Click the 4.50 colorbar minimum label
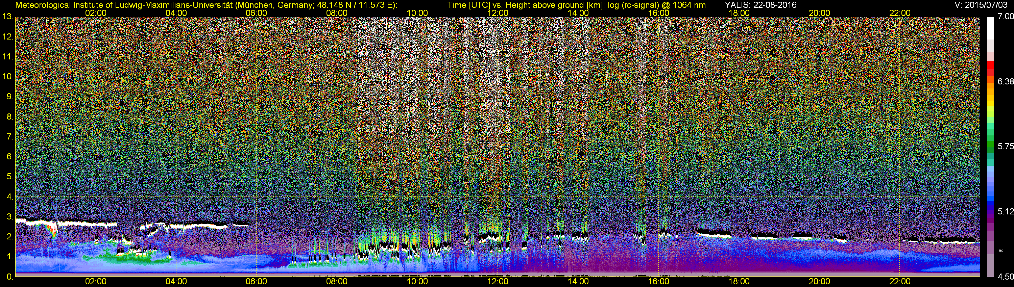Viewport: 1014px width, 287px height. [x=1005, y=277]
